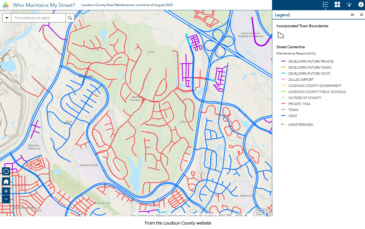365x229 pixels.
Task: Click the Incorporated Town Boundaries legend symbol
Action: point(281,35)
